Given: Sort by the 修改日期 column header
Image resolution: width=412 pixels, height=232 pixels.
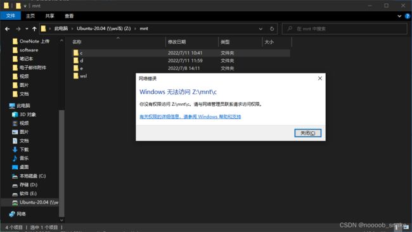Looking at the screenshot, I should (x=177, y=42).
